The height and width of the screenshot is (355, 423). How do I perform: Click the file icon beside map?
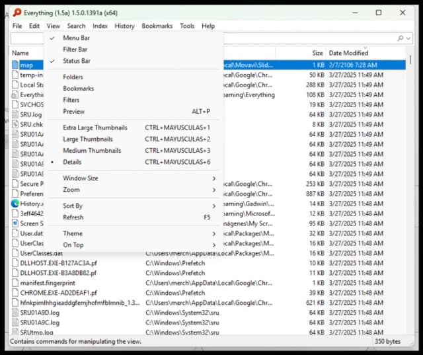pos(15,65)
